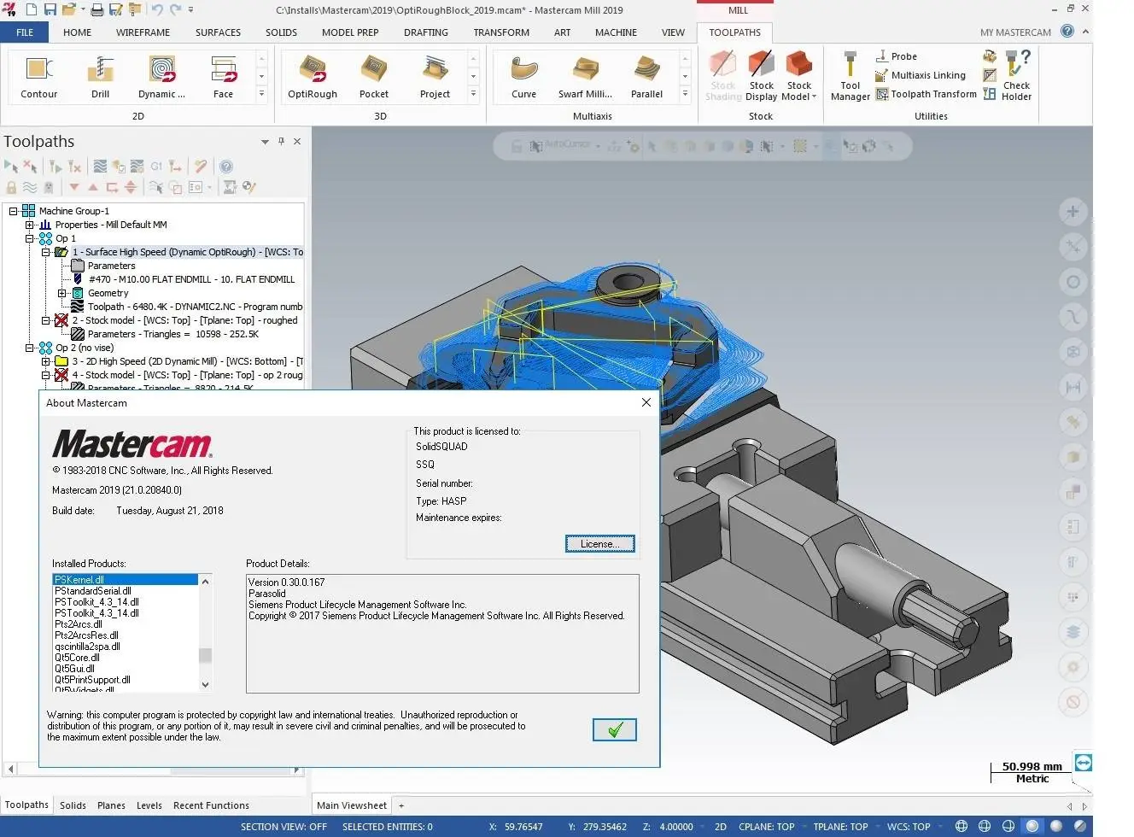1134x837 pixels.
Task: Choose the Drill toolpath
Action: (x=101, y=77)
